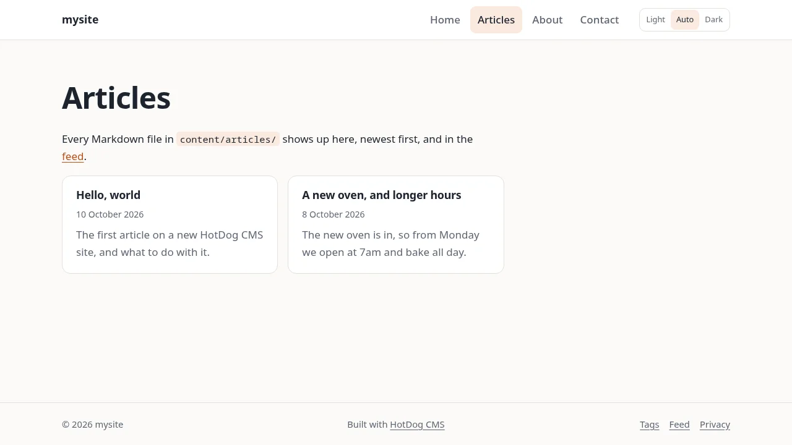Open the Feed footer link

[x=679, y=425]
